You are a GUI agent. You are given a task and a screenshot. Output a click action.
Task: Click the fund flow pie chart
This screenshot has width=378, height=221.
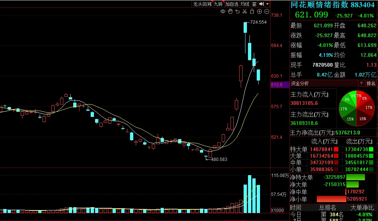coord(356,108)
